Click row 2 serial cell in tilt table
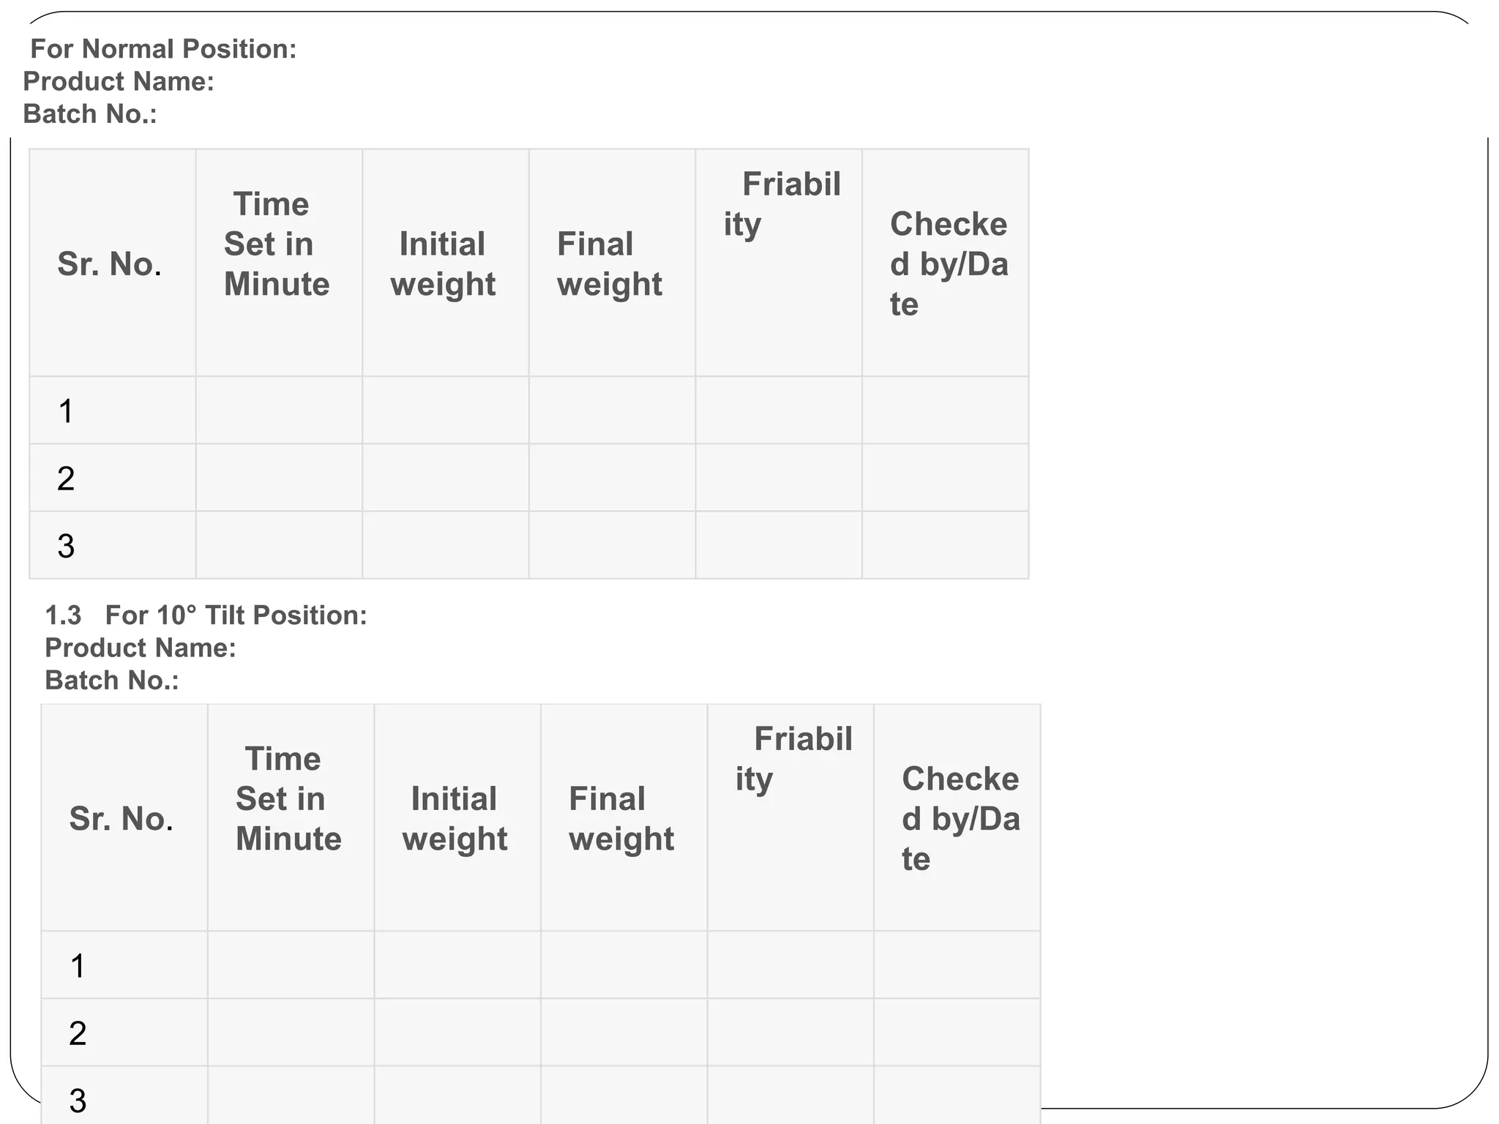The height and width of the screenshot is (1124, 1499). 124,1033
